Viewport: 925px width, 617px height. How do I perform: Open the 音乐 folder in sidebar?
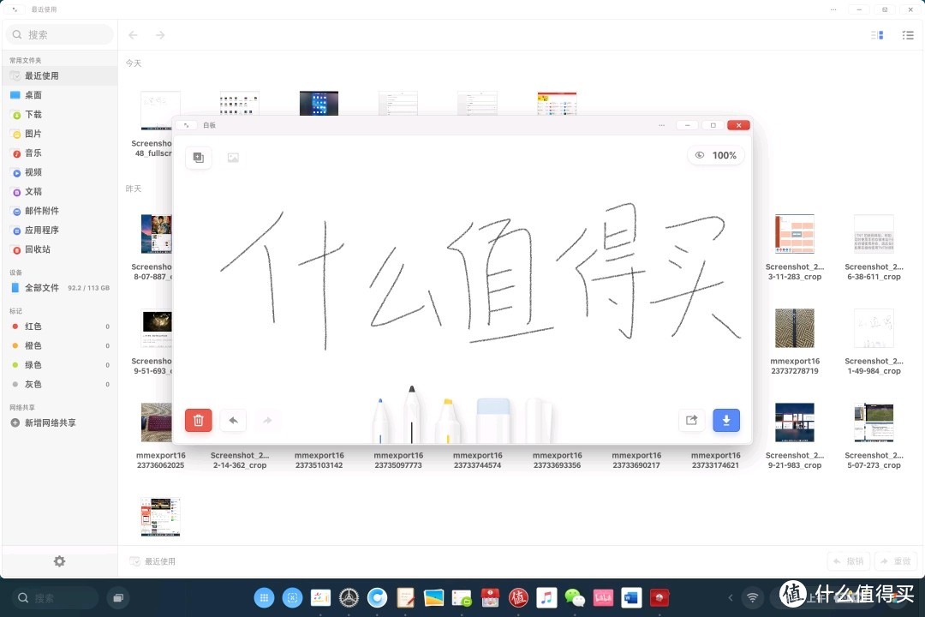60,153
